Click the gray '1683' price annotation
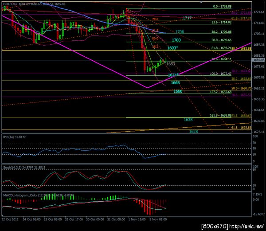 (171, 64)
